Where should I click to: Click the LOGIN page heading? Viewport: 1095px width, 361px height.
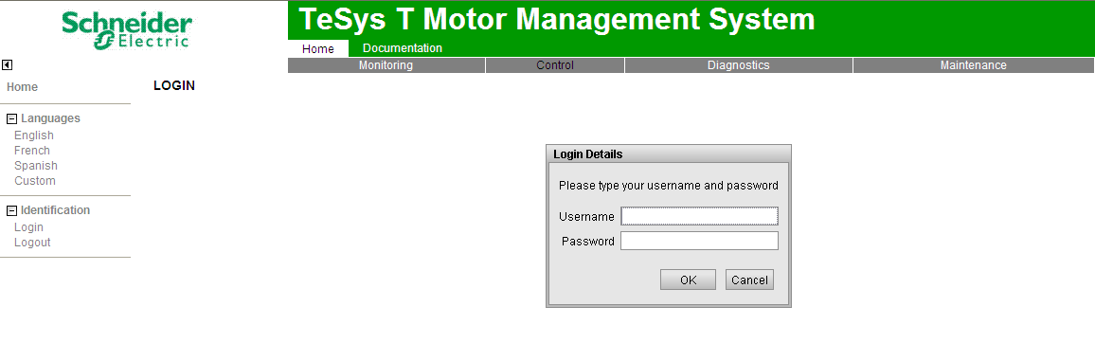click(x=174, y=86)
